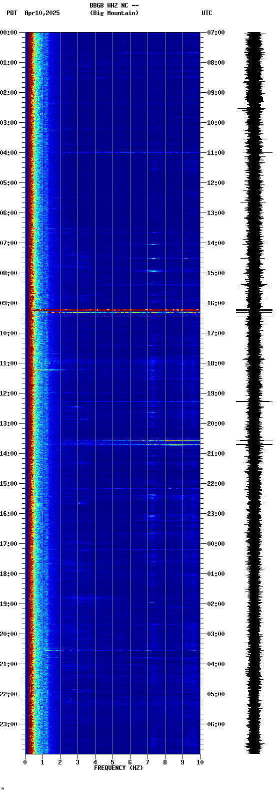276x794 pixels.
Task: Select the 'Apr10,2025' date label
Action: point(42,13)
